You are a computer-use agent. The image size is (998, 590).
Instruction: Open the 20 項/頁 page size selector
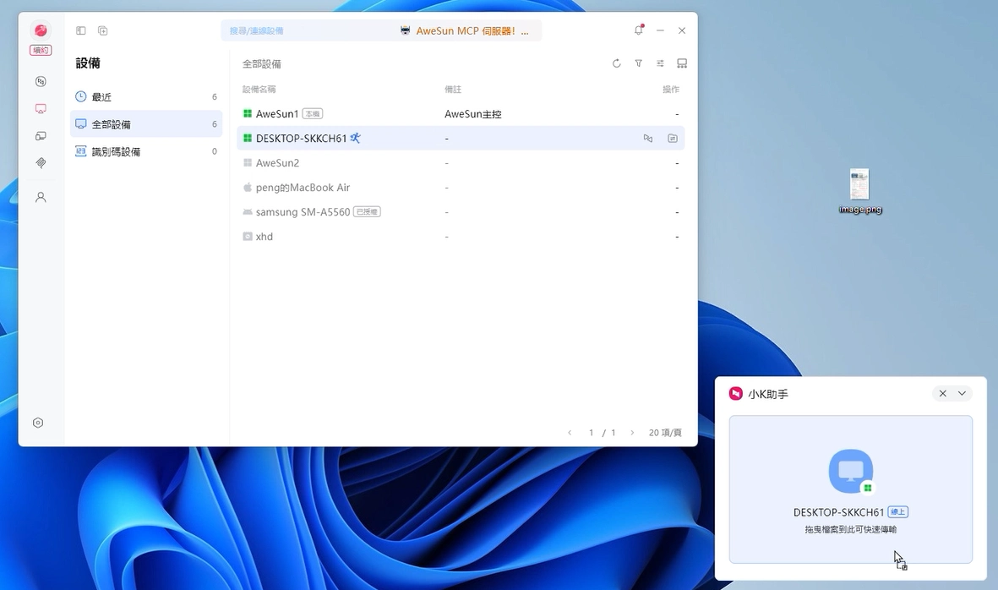[665, 433]
